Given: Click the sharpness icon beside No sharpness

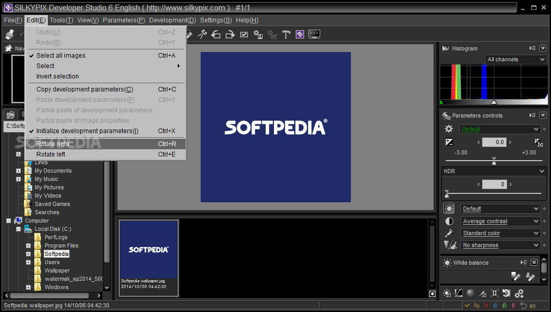Looking at the screenshot, I should click(x=450, y=245).
